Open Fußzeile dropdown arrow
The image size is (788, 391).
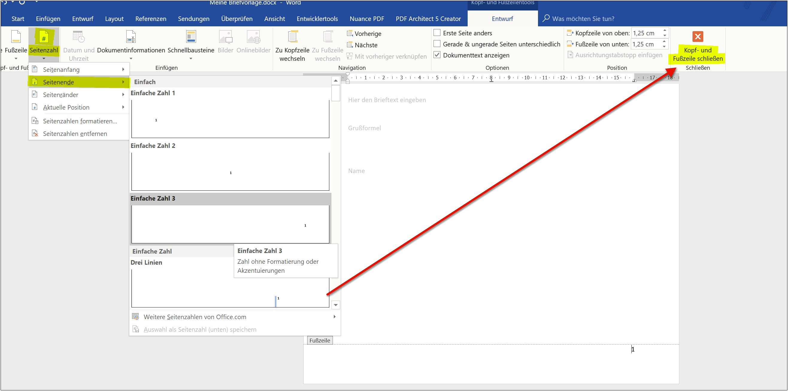click(x=16, y=58)
